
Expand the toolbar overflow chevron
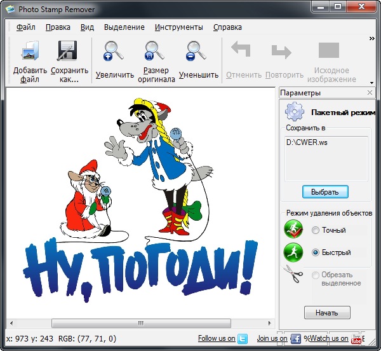[371, 38]
